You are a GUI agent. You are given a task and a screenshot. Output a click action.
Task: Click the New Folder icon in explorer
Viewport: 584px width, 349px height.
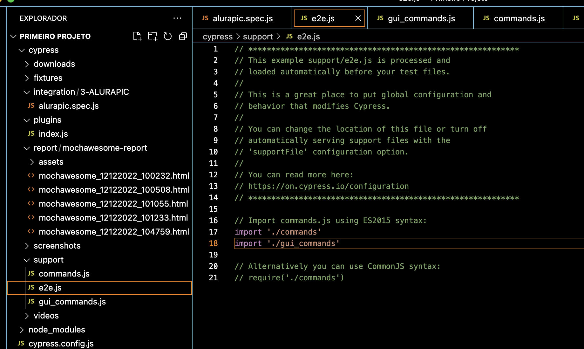153,37
